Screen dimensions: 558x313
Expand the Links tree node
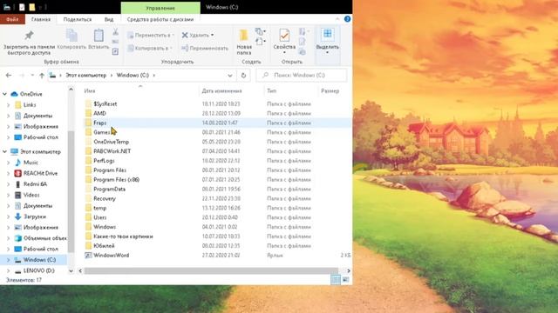[8, 105]
